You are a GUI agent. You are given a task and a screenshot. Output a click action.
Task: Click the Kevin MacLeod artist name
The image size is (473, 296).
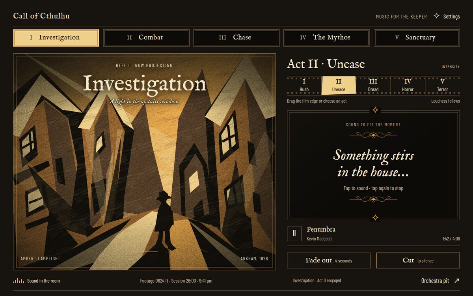pyautogui.click(x=320, y=238)
